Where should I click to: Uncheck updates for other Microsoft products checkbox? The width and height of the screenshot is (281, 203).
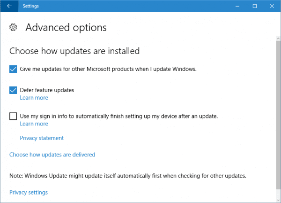[13, 69]
